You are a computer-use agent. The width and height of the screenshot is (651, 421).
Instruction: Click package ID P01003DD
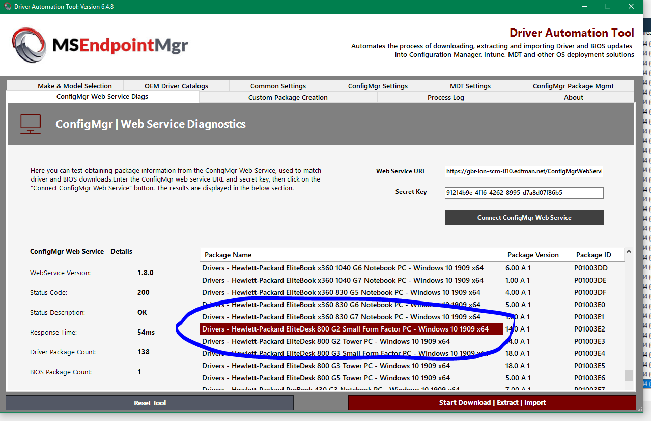[590, 268]
